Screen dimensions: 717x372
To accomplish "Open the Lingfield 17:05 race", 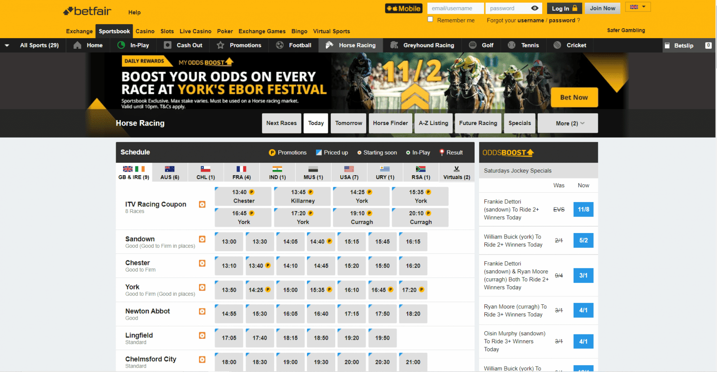I will point(229,338).
